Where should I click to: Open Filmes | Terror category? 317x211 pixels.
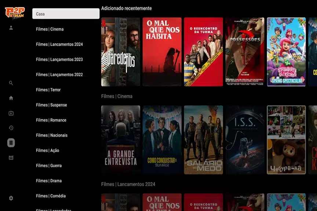(48, 90)
